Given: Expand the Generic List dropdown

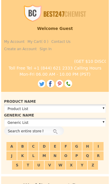Looking at the screenshot, I should (x=55, y=122).
